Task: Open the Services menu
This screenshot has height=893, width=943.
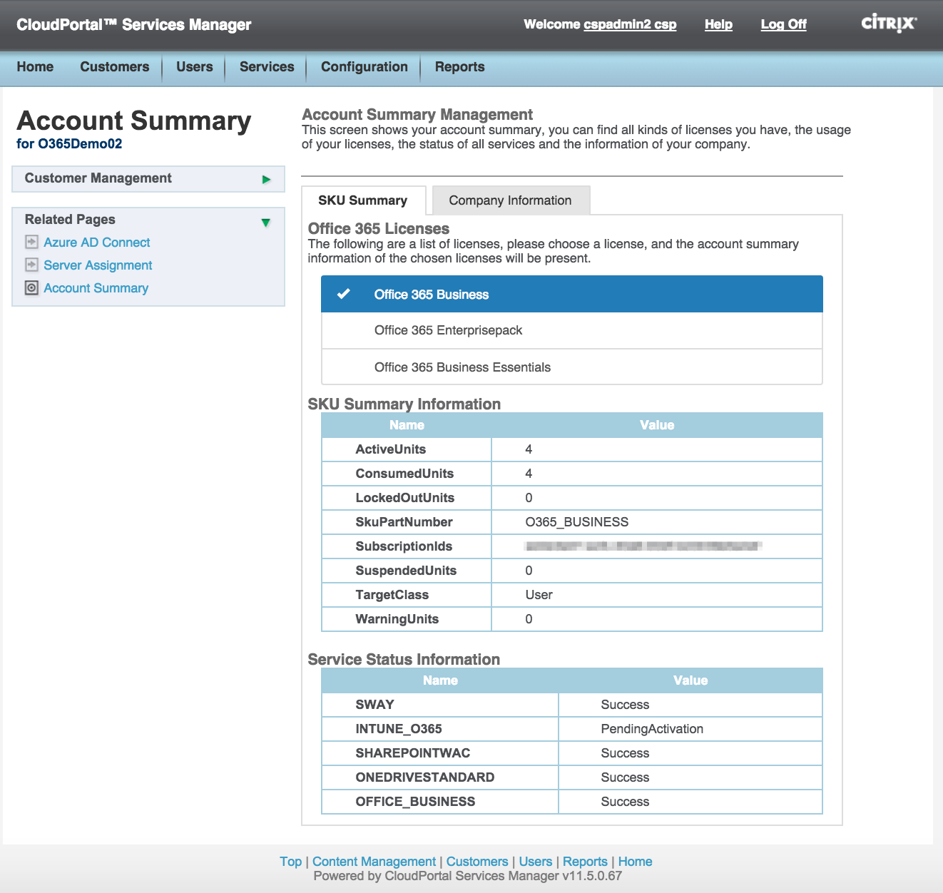Action: [x=266, y=67]
